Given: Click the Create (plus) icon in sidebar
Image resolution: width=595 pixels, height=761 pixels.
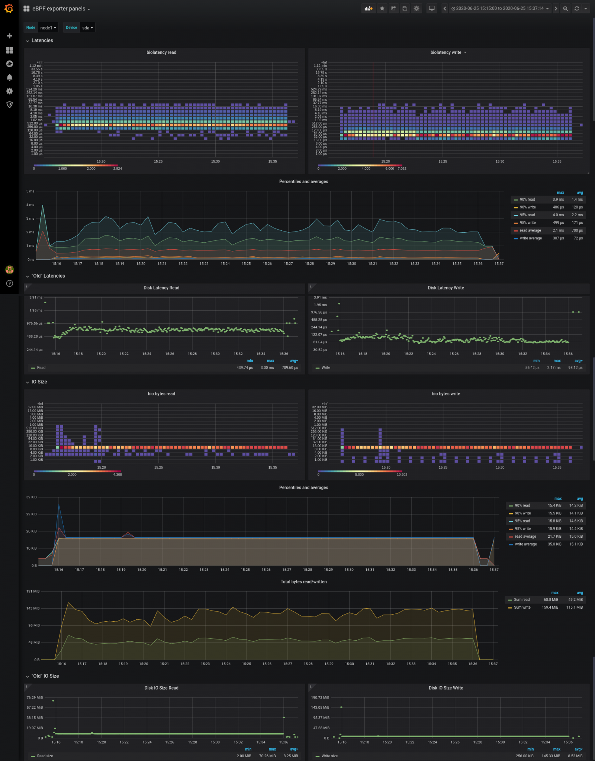Looking at the screenshot, I should (9, 36).
